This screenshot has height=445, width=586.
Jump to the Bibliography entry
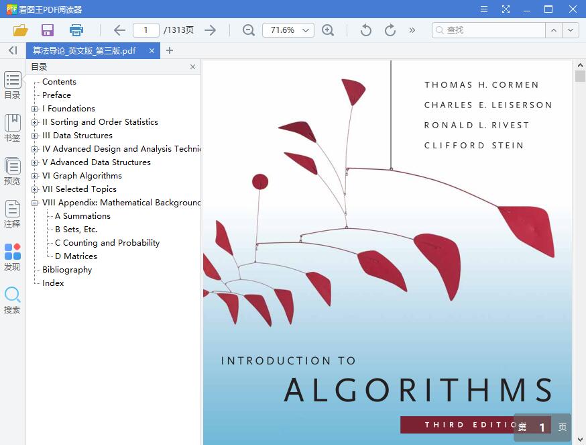(67, 270)
